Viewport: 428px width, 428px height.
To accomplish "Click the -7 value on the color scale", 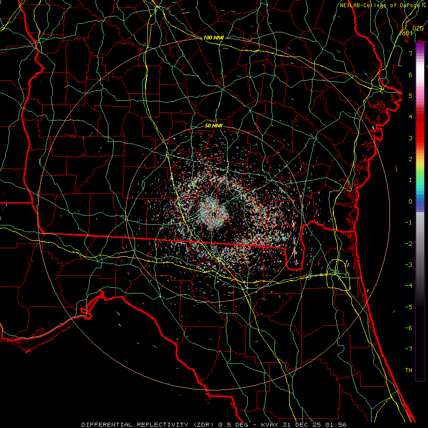I will [409, 349].
